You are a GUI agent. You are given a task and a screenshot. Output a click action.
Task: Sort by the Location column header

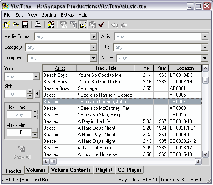[185, 68]
